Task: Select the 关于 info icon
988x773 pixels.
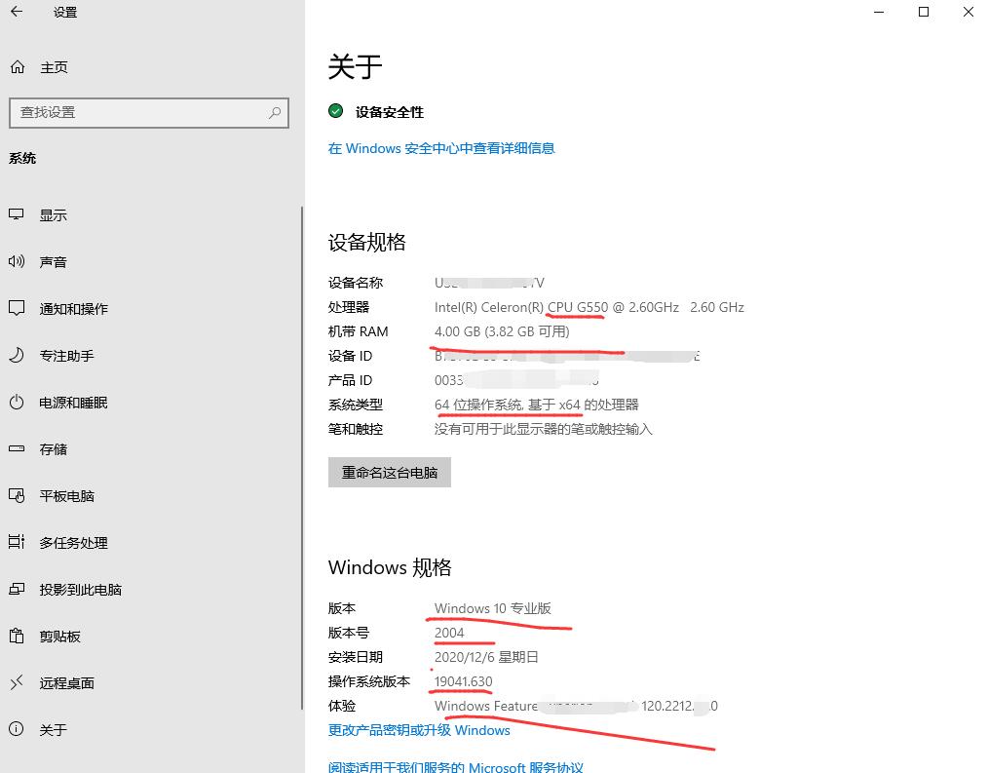Action: (x=17, y=729)
